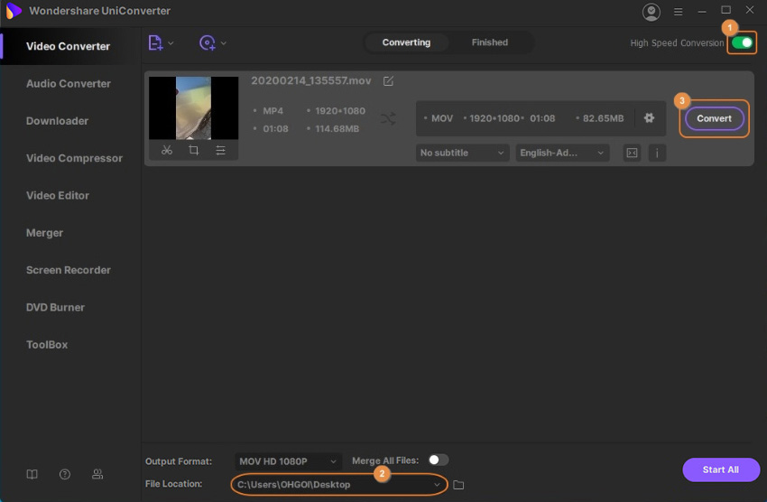The height and width of the screenshot is (502, 767).
Task: Click the Start All button
Action: point(720,469)
